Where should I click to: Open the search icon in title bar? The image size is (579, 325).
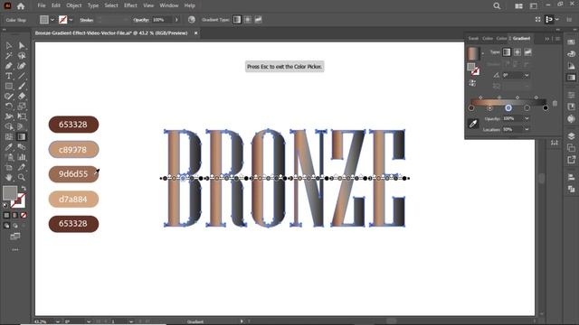click(x=497, y=6)
